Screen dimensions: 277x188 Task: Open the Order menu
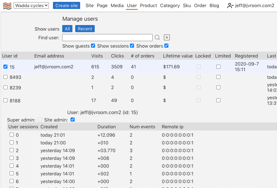pos(200,6)
